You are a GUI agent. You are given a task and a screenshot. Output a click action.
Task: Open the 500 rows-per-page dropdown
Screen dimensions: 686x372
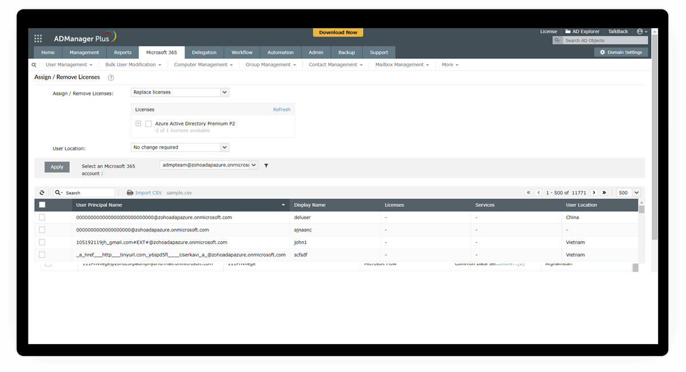(x=629, y=193)
